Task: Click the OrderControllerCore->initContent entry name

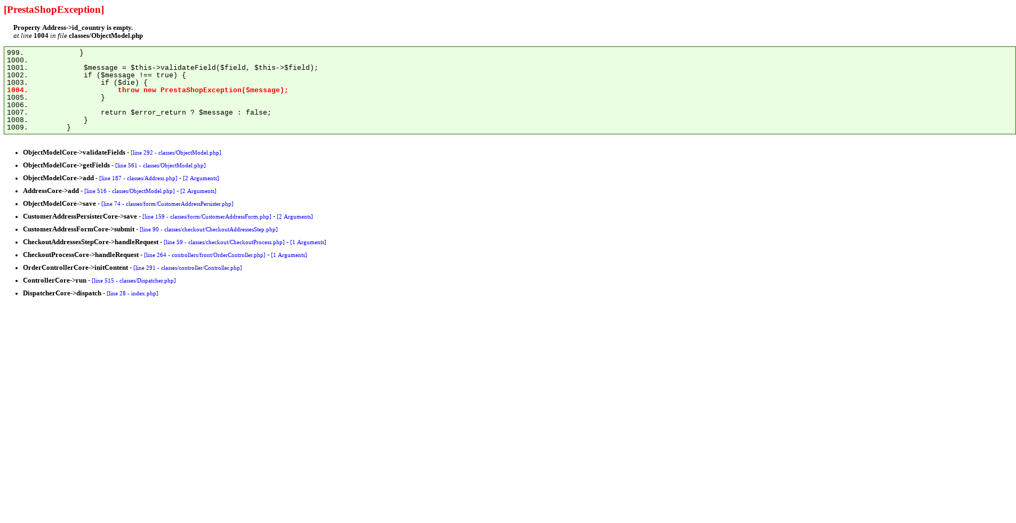Action: pos(75,268)
